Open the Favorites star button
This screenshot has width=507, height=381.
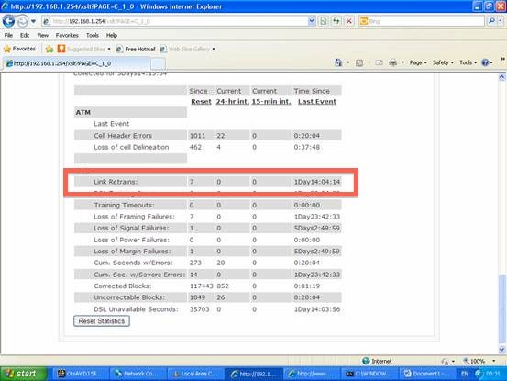tap(19, 49)
